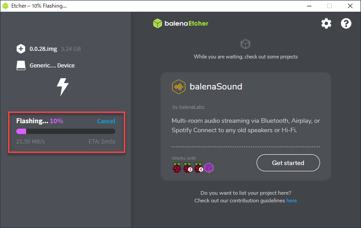The image size is (361, 228).
Task: Click the drive device icon
Action: point(21,65)
